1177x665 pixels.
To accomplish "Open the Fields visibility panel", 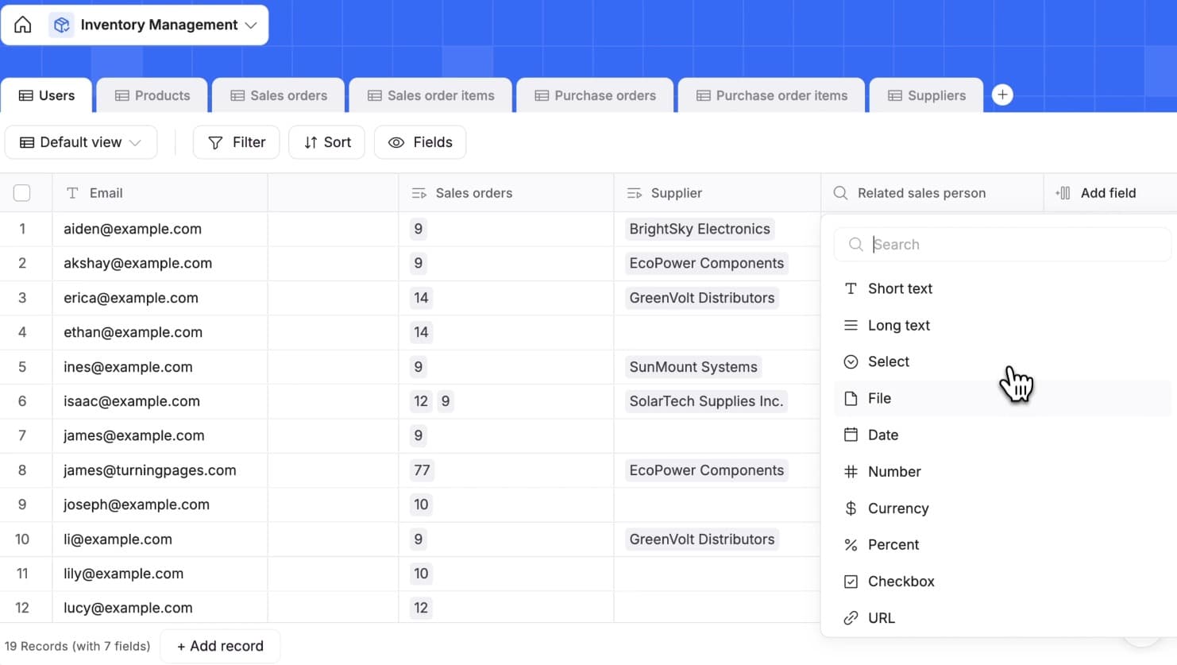I will click(x=419, y=142).
